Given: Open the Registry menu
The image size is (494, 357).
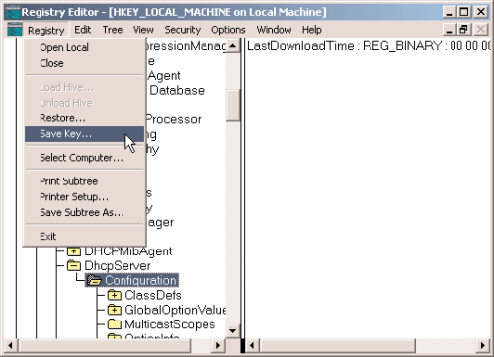Looking at the screenshot, I should pyautogui.click(x=46, y=30).
